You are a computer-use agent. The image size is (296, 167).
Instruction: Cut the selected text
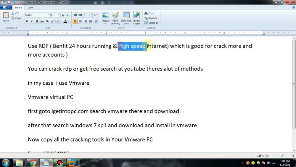pos(15,13)
